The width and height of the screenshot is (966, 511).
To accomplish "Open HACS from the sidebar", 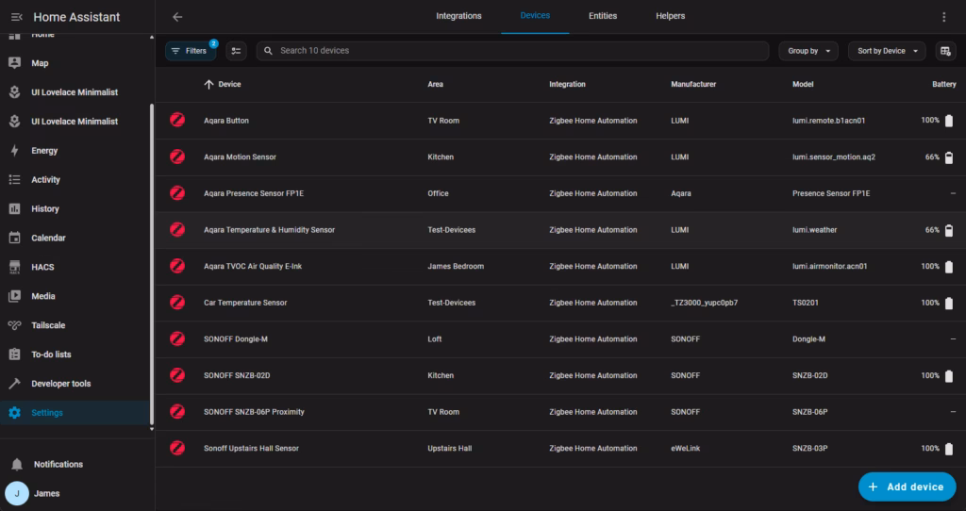I will (x=42, y=267).
